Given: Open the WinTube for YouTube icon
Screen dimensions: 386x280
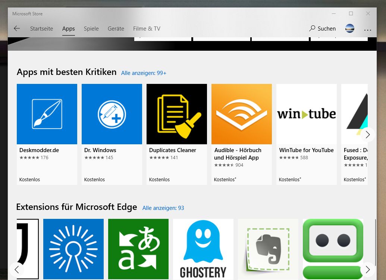Looking at the screenshot, I should [x=307, y=114].
